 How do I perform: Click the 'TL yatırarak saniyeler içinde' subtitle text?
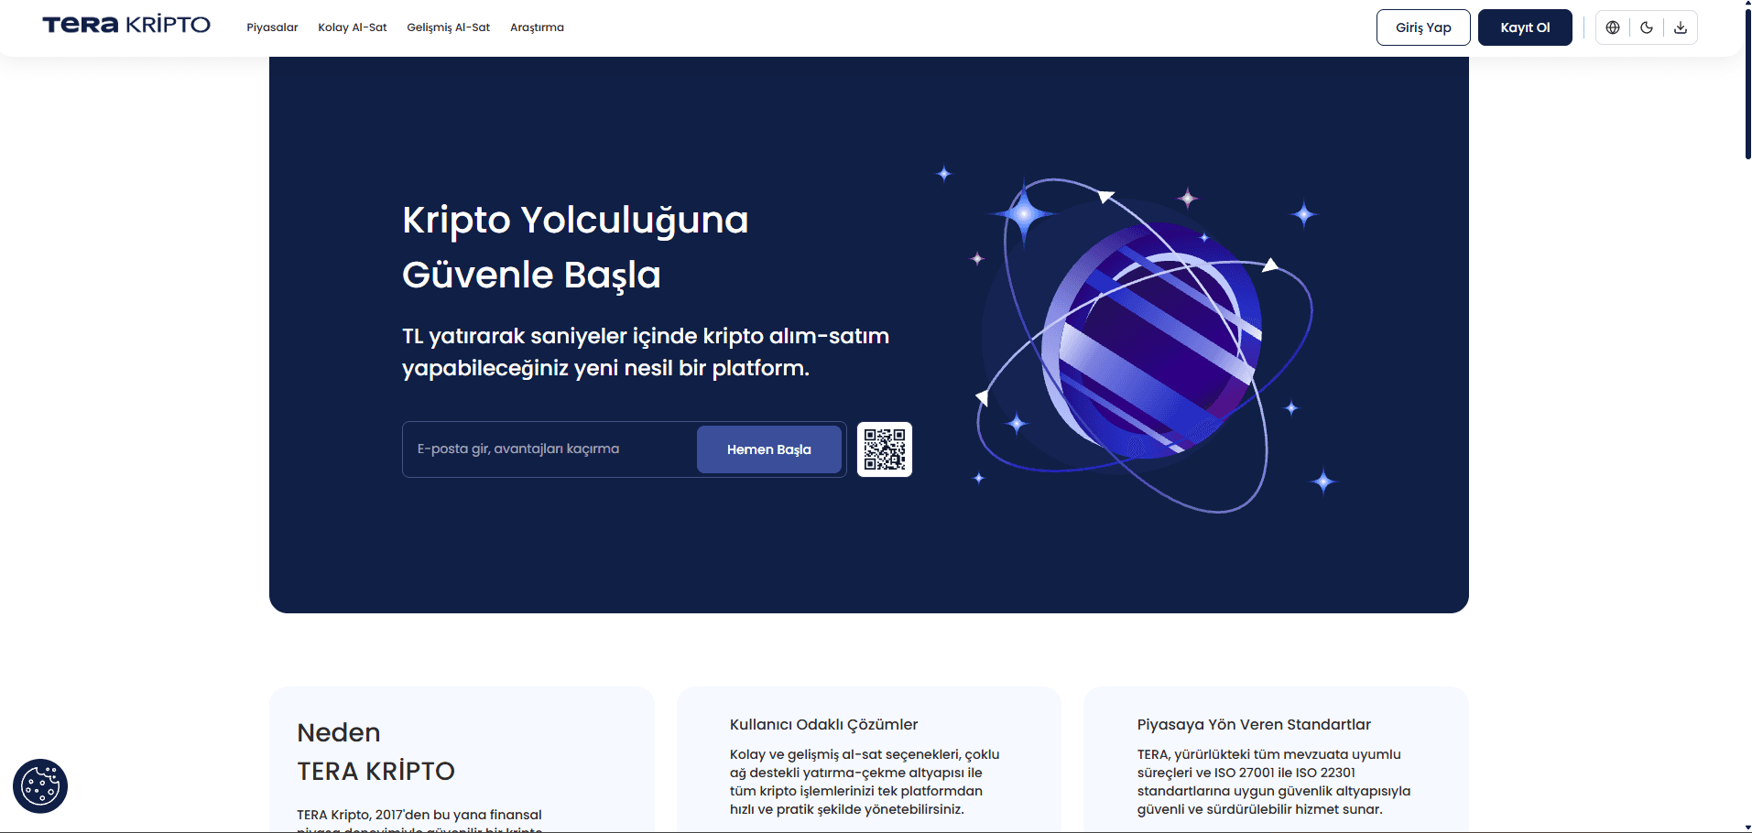646,352
